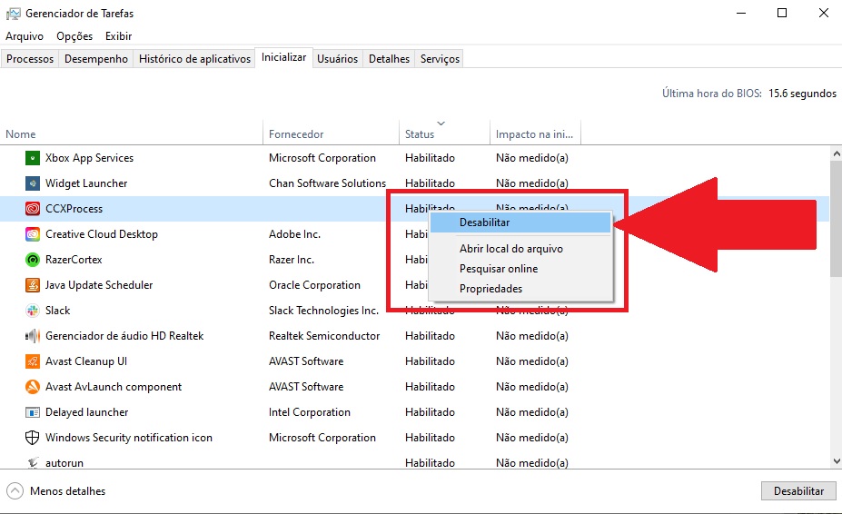This screenshot has width=842, height=514.
Task: Click the Slack Technologies Inc. vendor cell
Action: click(323, 311)
